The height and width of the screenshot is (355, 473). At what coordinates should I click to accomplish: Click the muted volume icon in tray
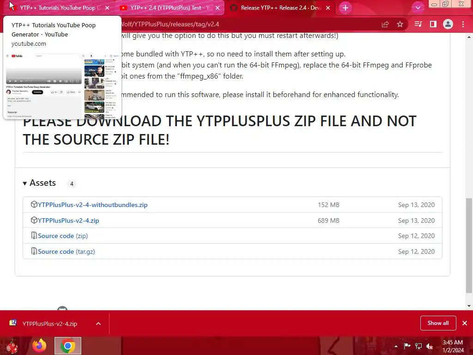[430, 346]
